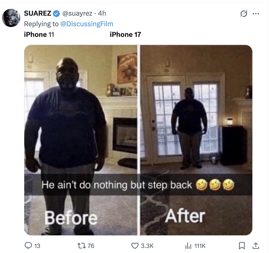This screenshot has width=269, height=253.
Task: Like the post with the heart icon
Action: pos(135,246)
